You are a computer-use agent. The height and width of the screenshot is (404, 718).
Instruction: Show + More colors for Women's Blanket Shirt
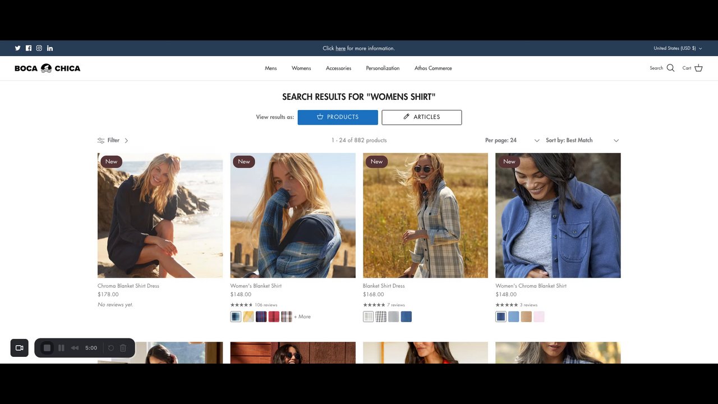pos(302,316)
